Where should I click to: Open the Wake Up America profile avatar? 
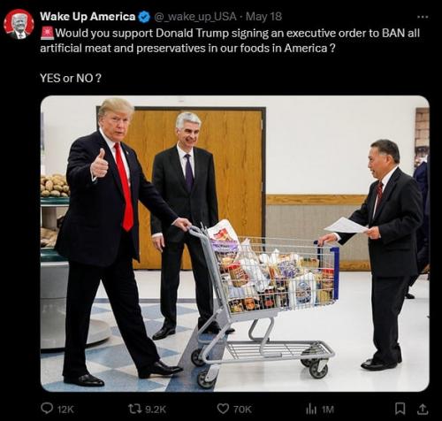tap(19, 24)
